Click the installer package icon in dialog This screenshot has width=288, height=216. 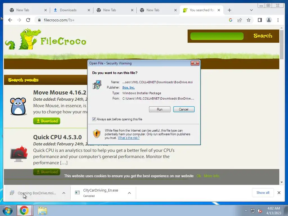[97, 85]
